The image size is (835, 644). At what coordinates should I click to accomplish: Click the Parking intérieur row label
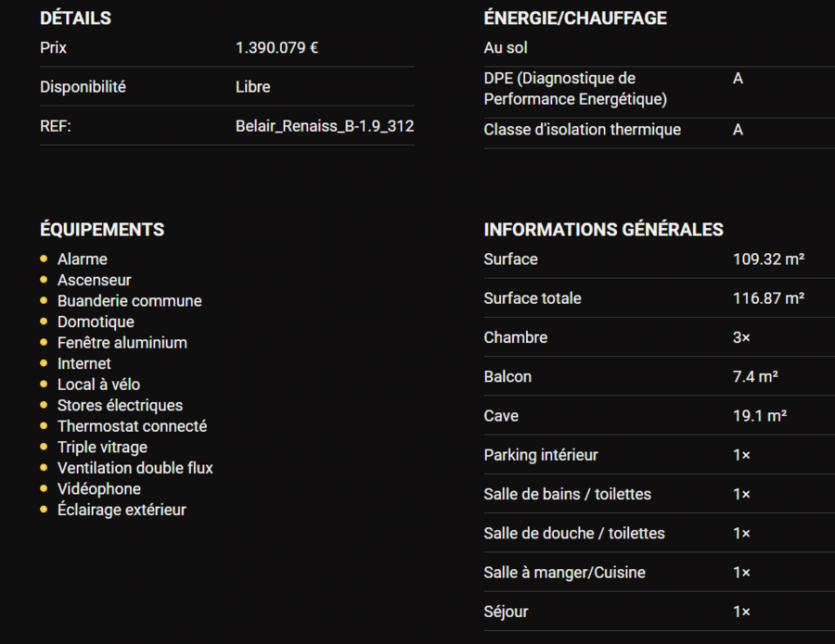pos(541,455)
